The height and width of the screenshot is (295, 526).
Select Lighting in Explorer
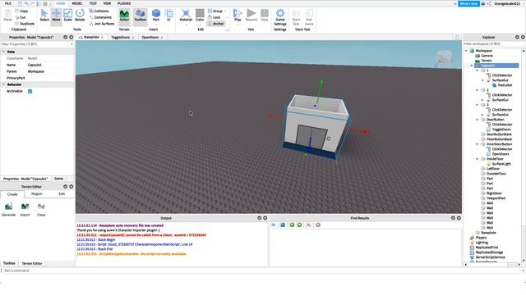[x=482, y=243]
